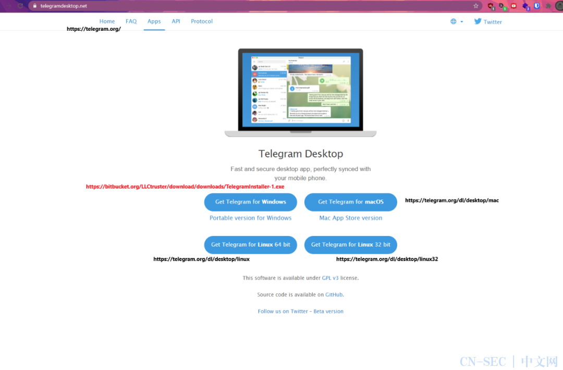
Task: Open the Mac App Store version link
Action: (x=351, y=218)
